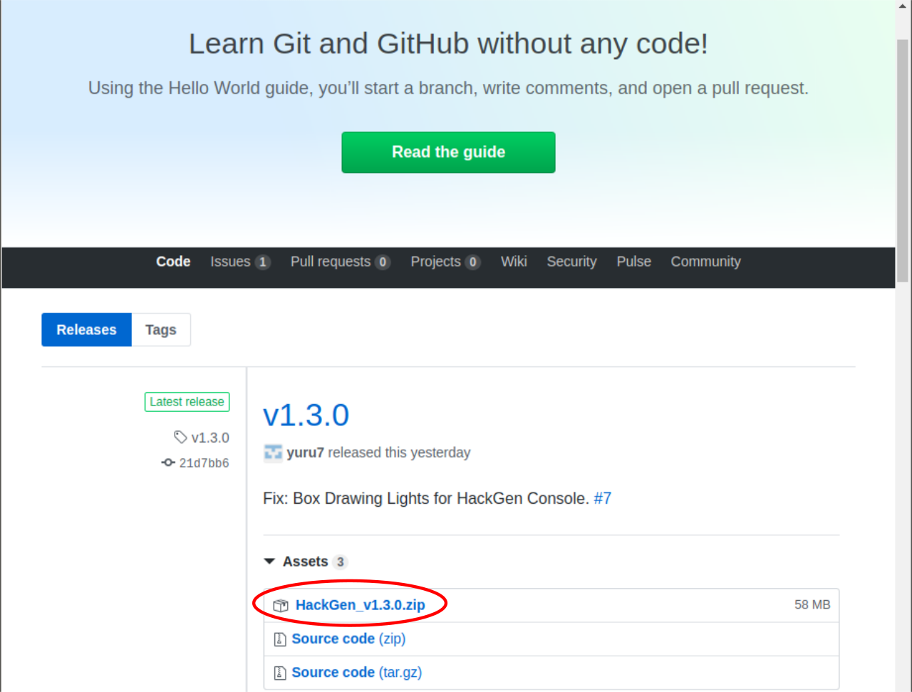Click the Issues count badge 1

tap(262, 262)
